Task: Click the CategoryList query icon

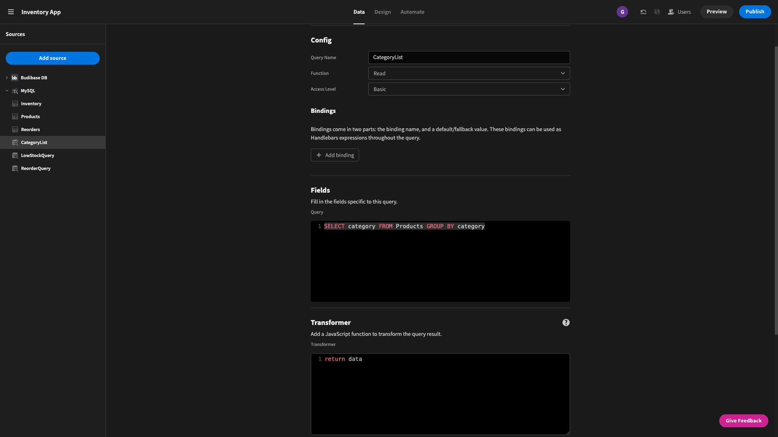Action: (x=15, y=142)
